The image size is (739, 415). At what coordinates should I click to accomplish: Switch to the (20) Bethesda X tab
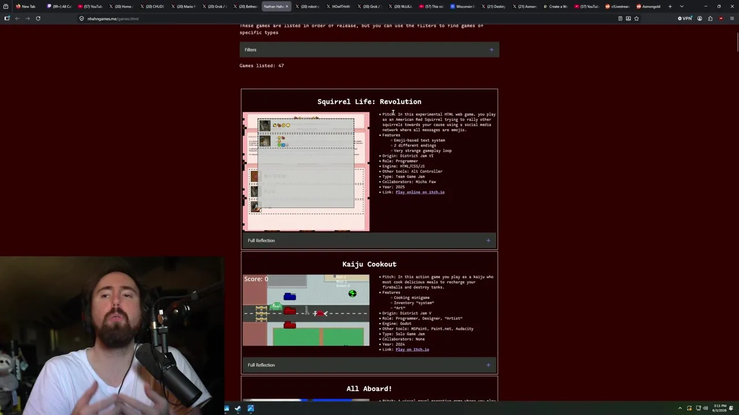pyautogui.click(x=245, y=6)
